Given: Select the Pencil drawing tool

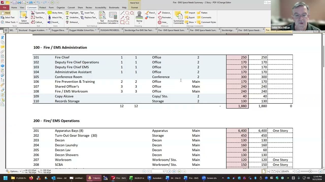Looking at the screenshot, I should tap(150, 13).
